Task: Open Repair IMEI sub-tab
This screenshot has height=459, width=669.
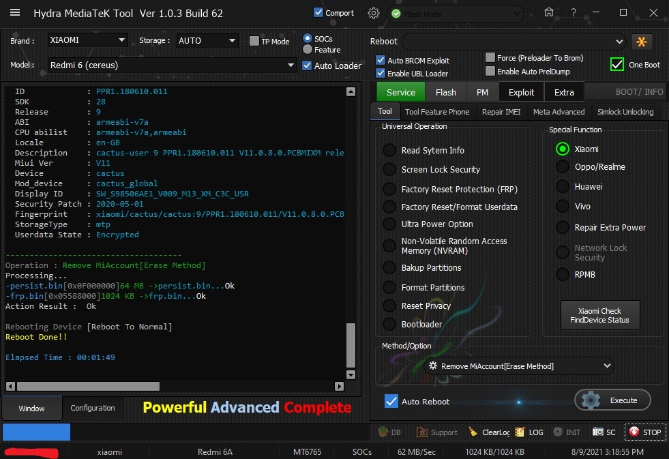Action: click(501, 112)
